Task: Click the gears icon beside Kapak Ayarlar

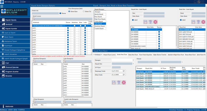Action: tap(3, 29)
